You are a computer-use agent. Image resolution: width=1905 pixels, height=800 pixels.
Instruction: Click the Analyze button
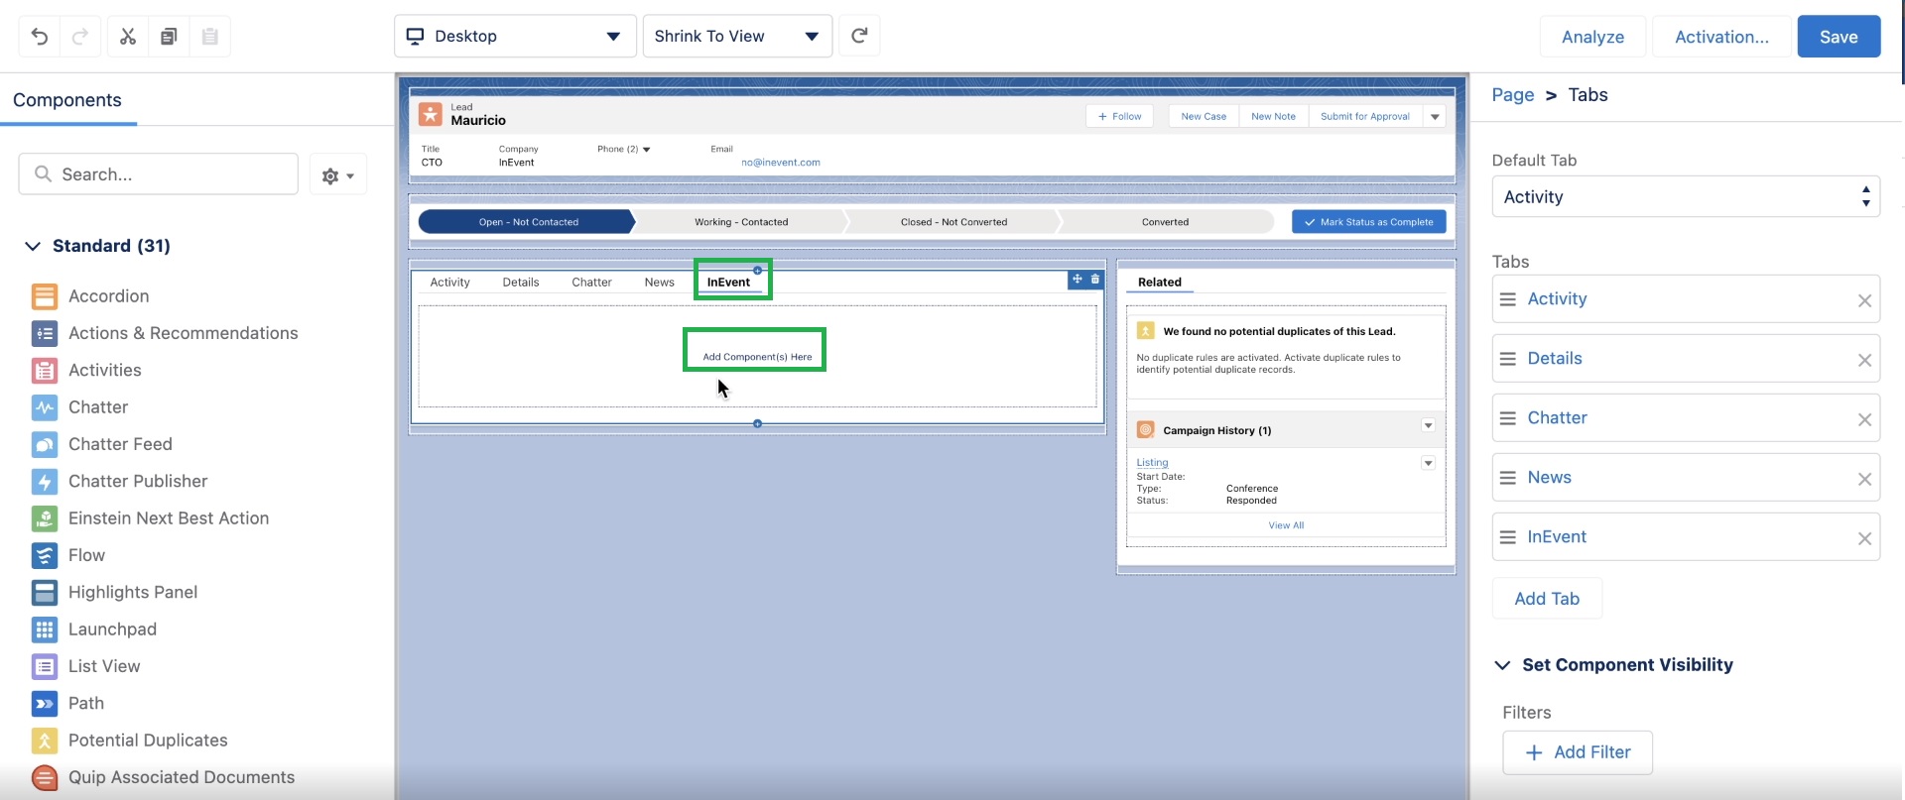[1592, 37]
